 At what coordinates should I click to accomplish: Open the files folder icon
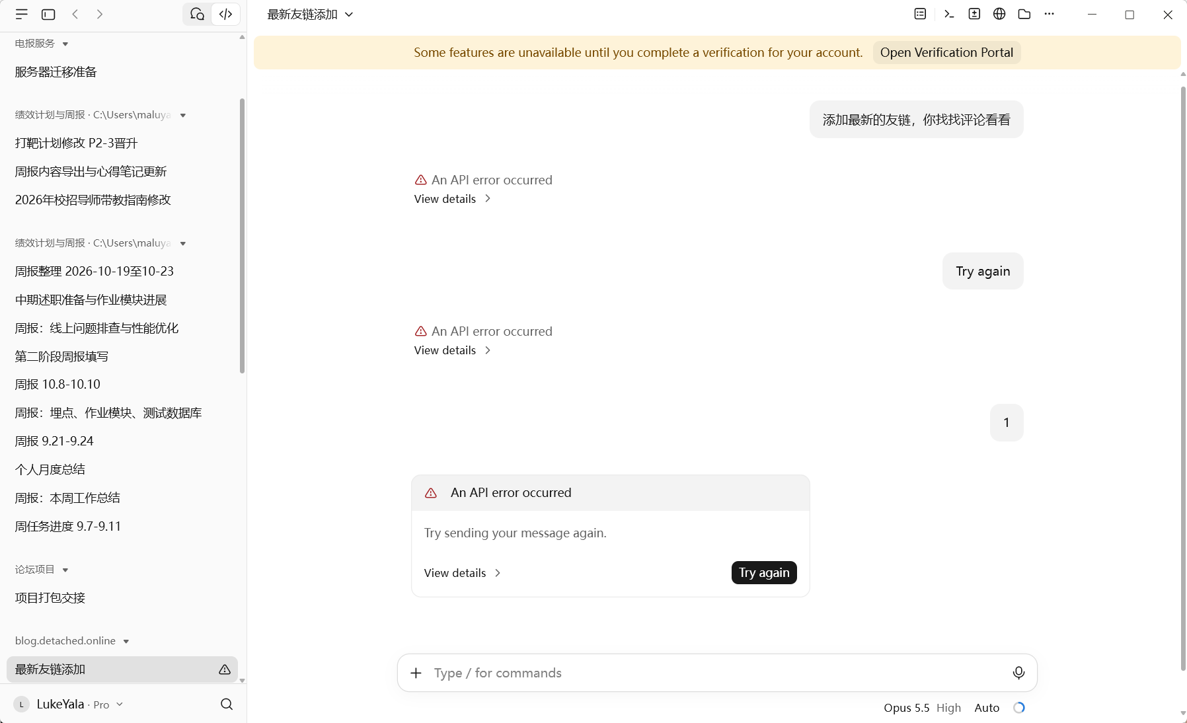[x=1024, y=14]
